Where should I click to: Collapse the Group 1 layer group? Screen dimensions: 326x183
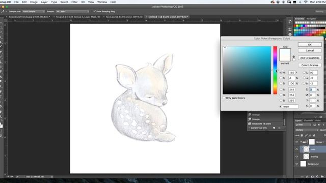coord(301,142)
